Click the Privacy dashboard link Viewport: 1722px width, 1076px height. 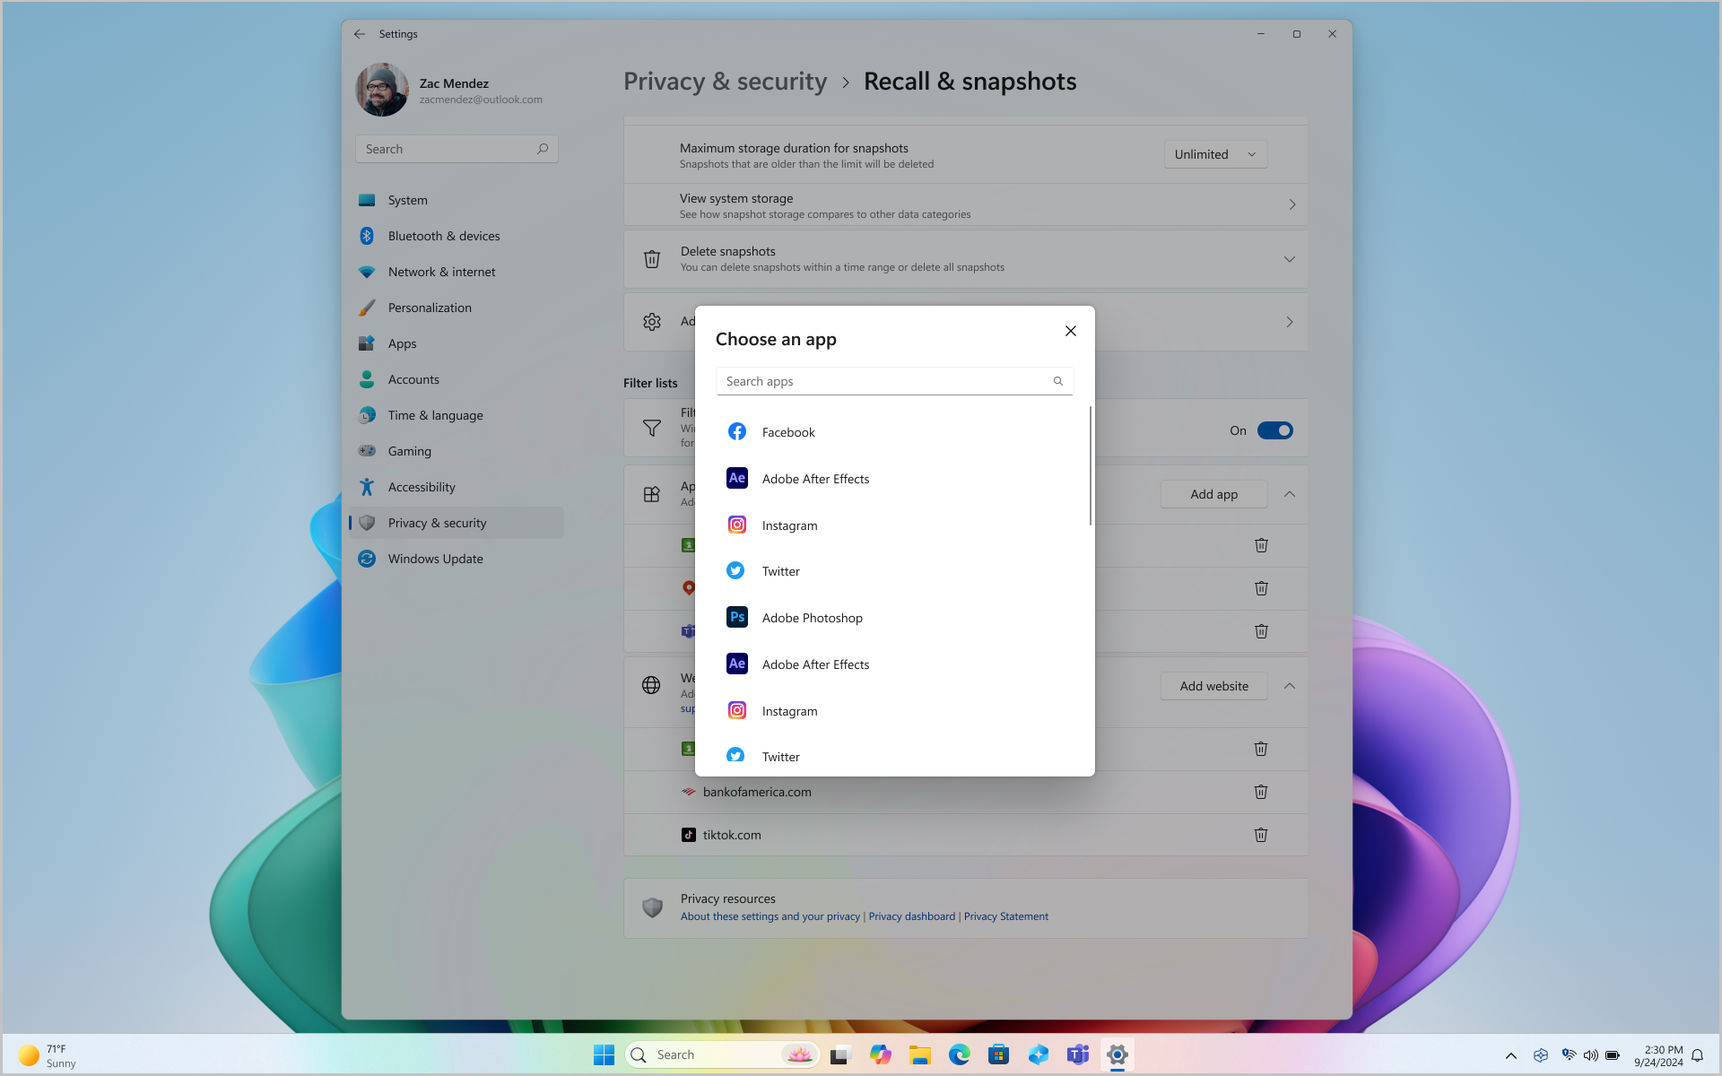(x=911, y=916)
